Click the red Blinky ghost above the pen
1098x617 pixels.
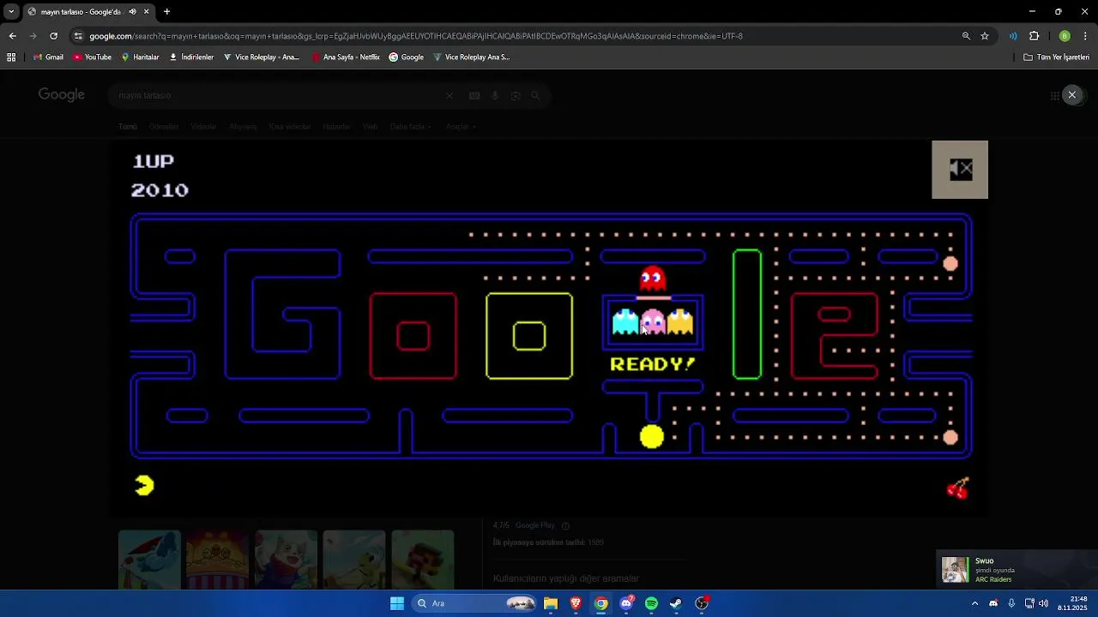pyautogui.click(x=653, y=279)
